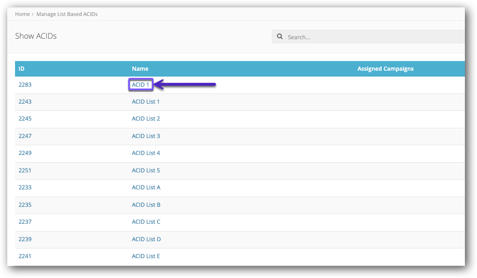Open the ACID List 2 entry

[x=145, y=119]
